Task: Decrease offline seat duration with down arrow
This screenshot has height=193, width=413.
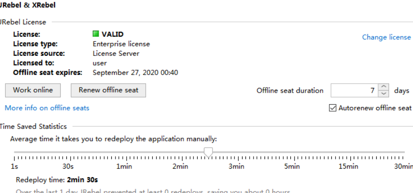Action: click(x=384, y=94)
